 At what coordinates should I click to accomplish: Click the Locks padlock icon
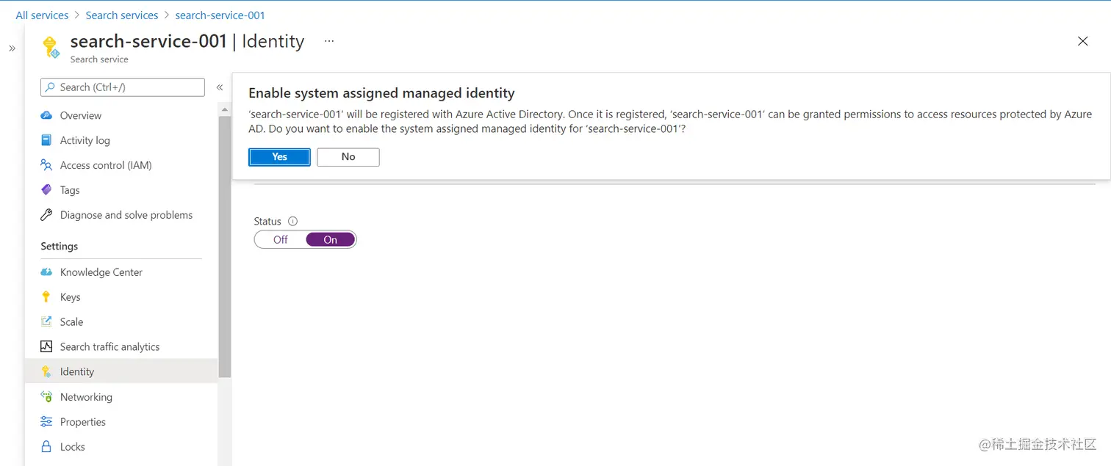pos(46,447)
